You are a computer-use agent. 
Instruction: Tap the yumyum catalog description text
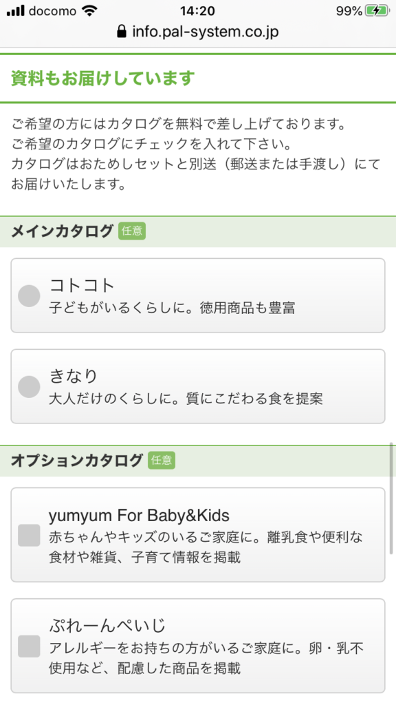206,547
